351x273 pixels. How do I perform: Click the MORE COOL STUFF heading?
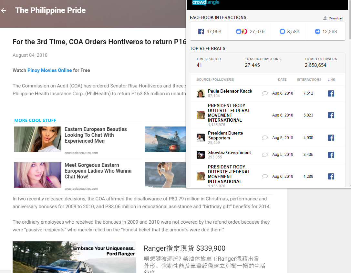(x=35, y=120)
